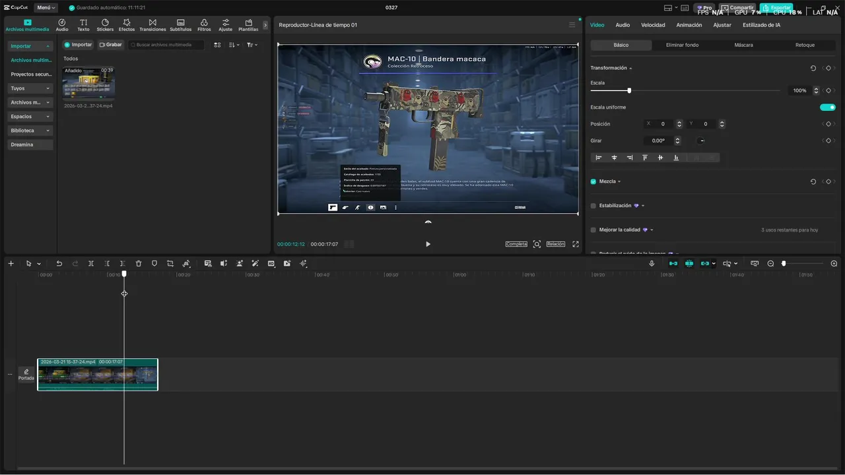Expand the Tuyos sidebar section
Screen dimensions: 845x475
pos(30,88)
